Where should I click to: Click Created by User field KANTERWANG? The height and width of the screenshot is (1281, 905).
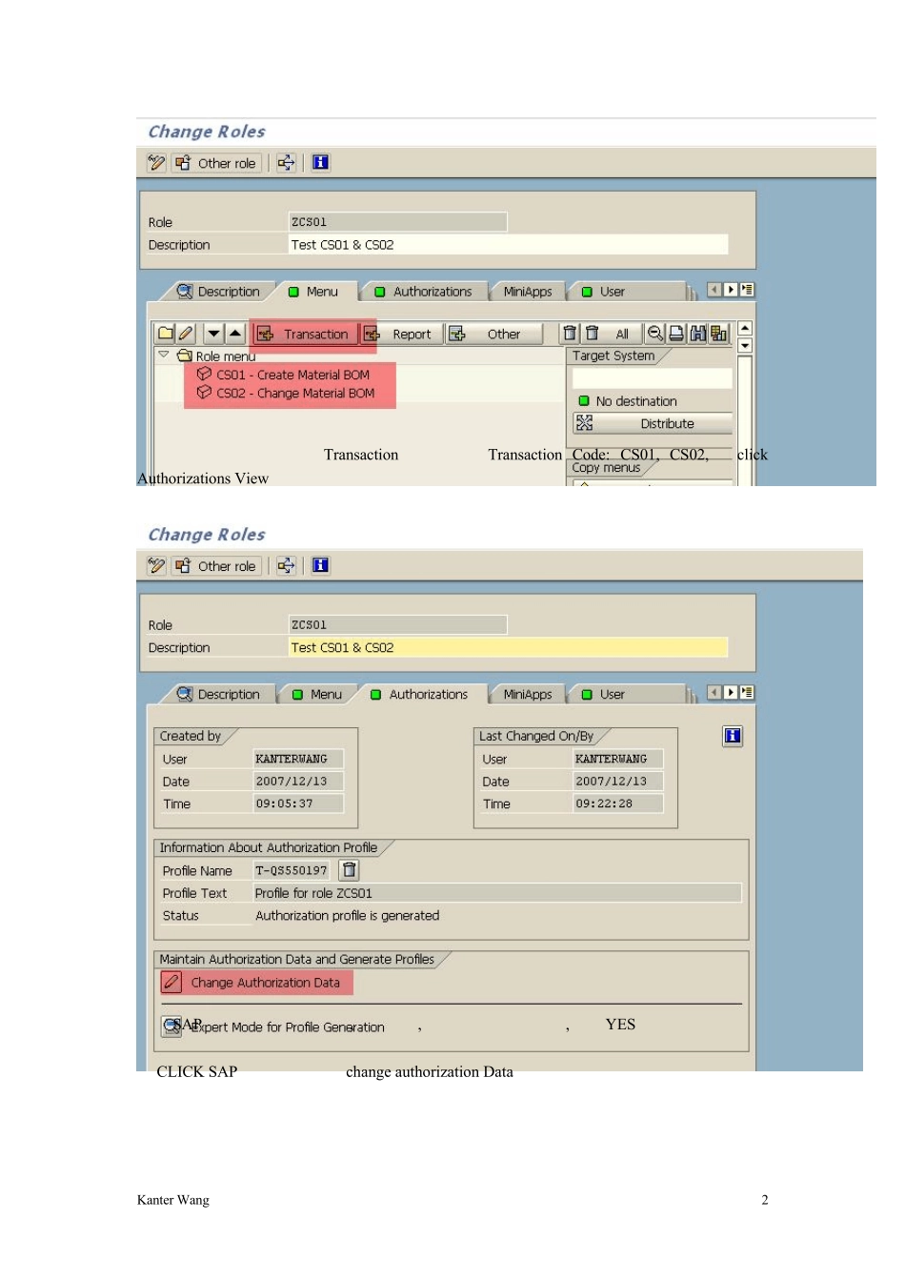coord(298,759)
